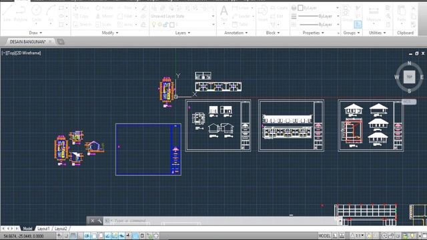Activate the Stretch command
Viewport: 427px width, 240px height.
[x=82, y=25]
